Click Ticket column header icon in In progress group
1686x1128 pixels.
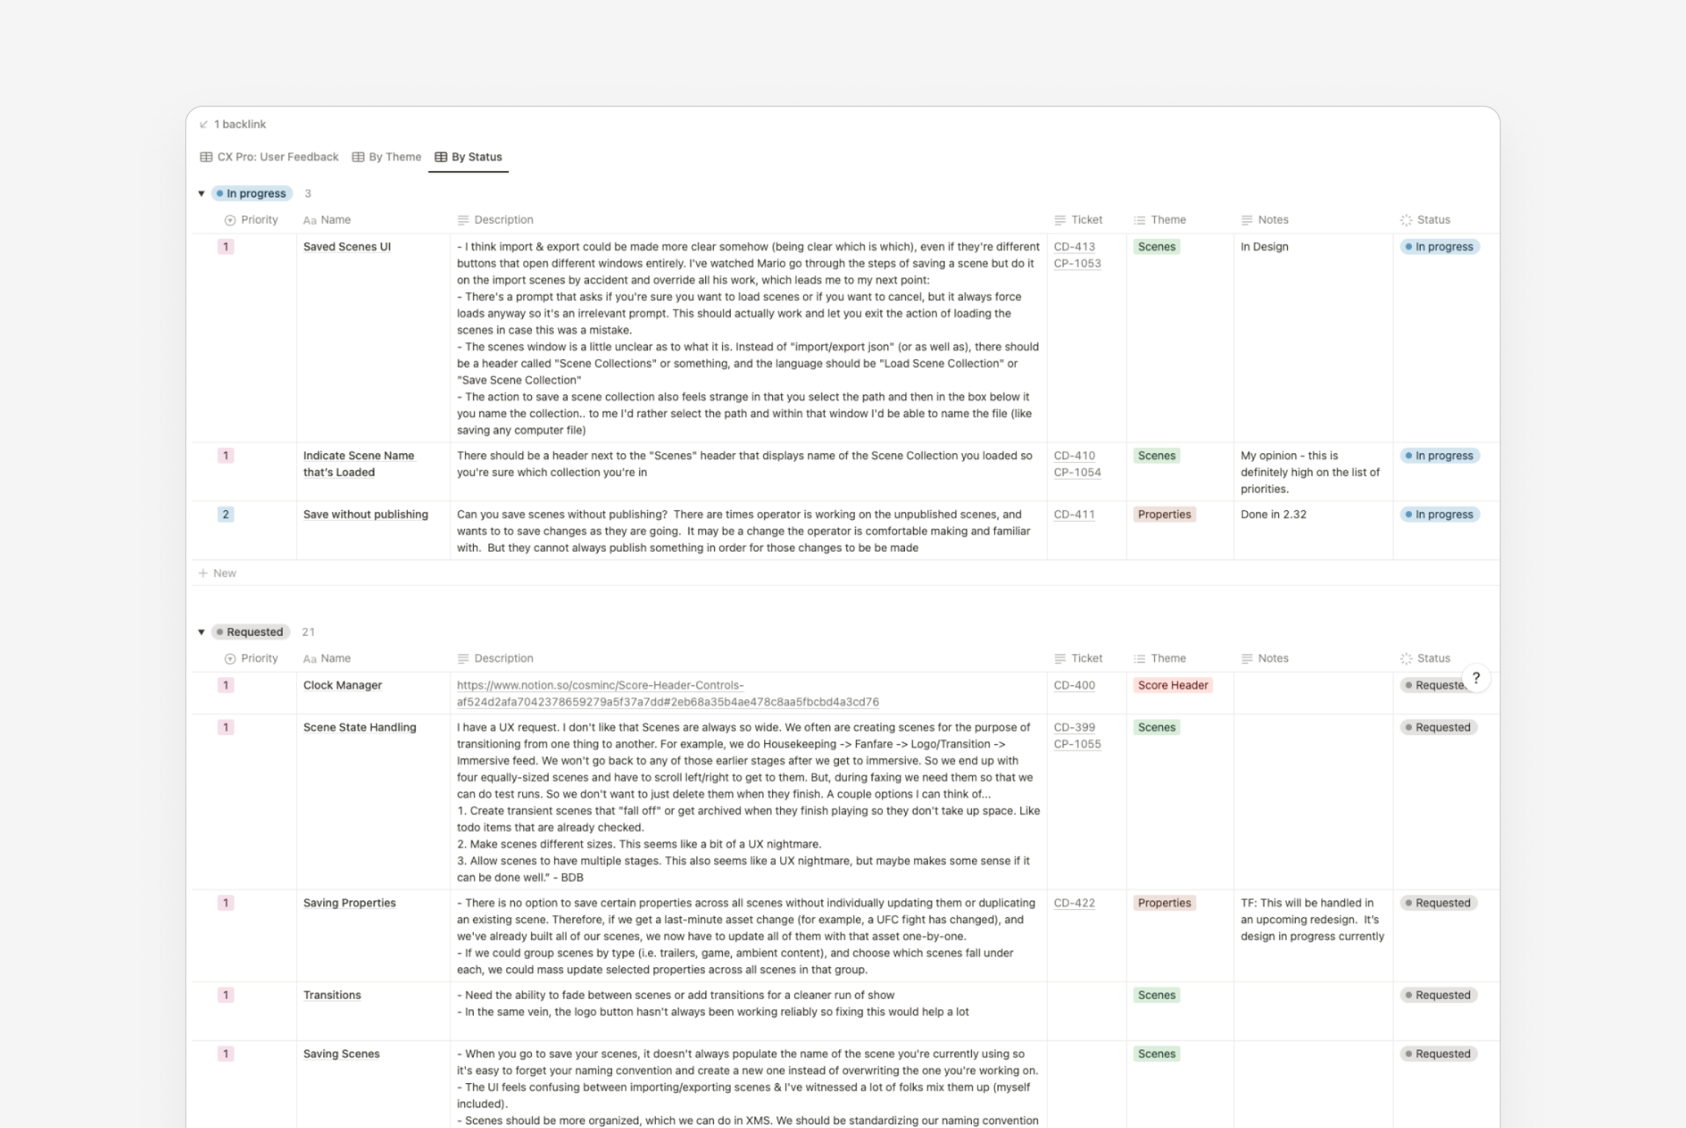click(x=1059, y=220)
